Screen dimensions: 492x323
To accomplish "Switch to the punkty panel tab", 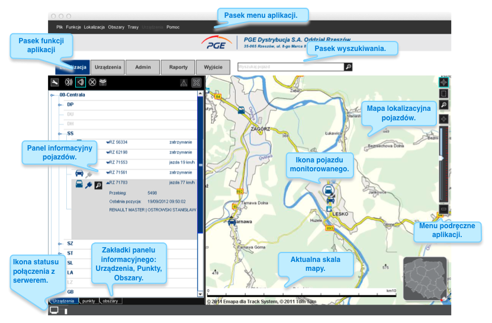I will (89, 301).
